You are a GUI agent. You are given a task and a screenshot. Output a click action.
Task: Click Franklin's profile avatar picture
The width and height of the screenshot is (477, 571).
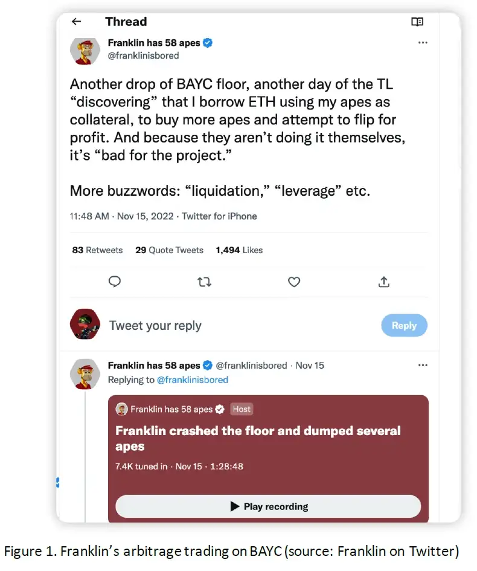pyautogui.click(x=85, y=51)
